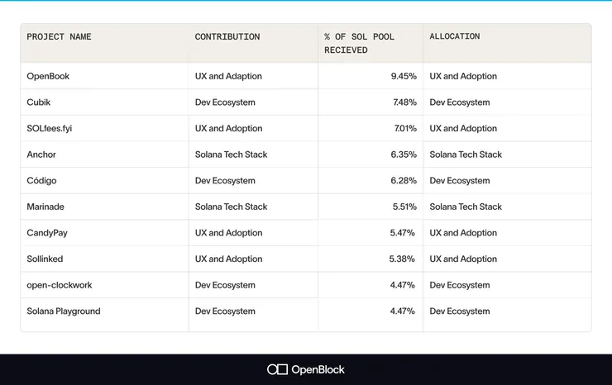Click OpenBook's 9.45% pool value
Screen dimensions: 612x385
click(404, 76)
